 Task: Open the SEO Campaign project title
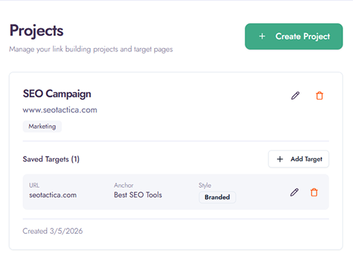[57, 94]
